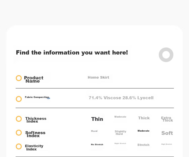
Task: Select the "High Stretch" elasticity option
Action: click(x=167, y=144)
